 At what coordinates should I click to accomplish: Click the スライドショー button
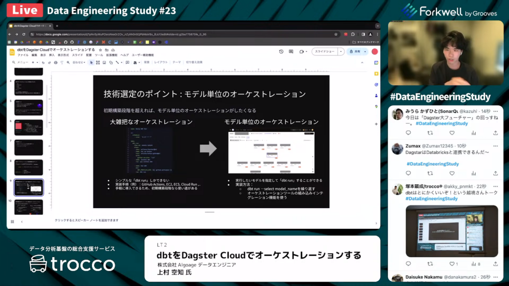click(325, 52)
